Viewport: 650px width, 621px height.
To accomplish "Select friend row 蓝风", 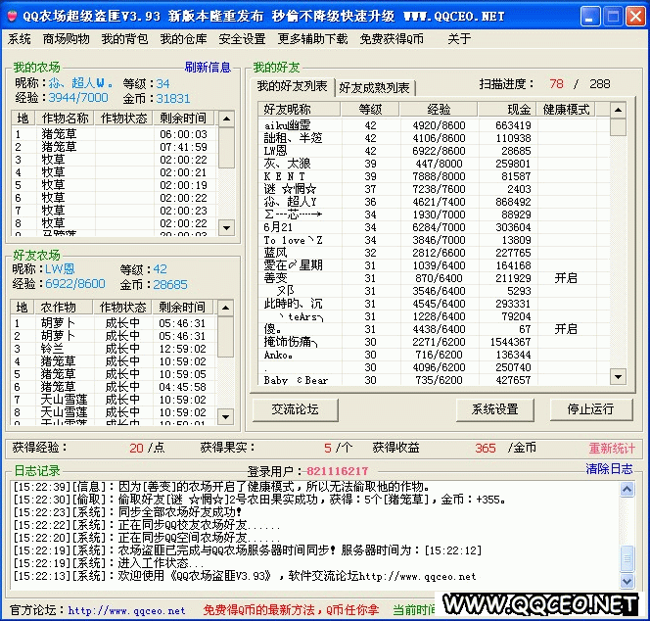I will pyautogui.click(x=434, y=253).
